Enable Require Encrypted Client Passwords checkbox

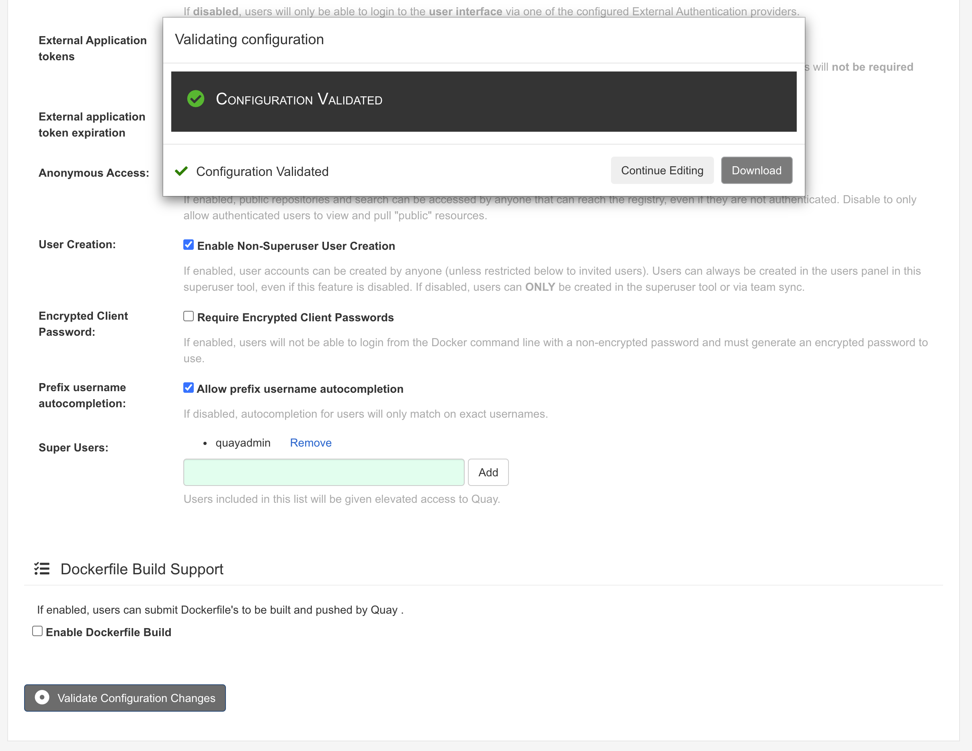[x=188, y=316]
